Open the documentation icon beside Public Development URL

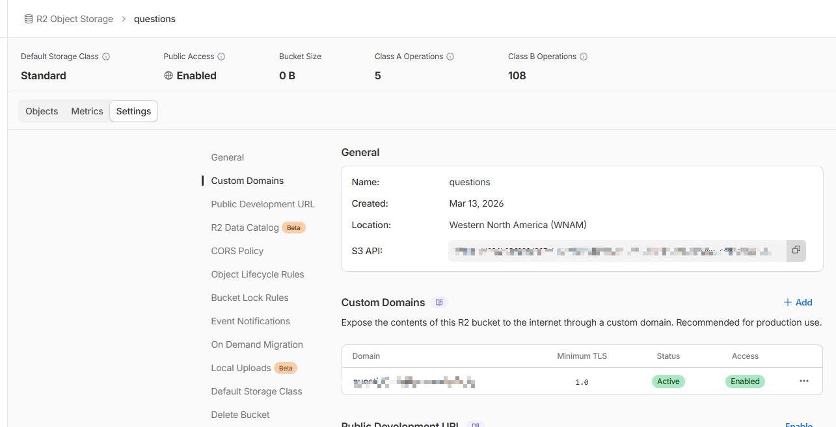[x=475, y=424]
